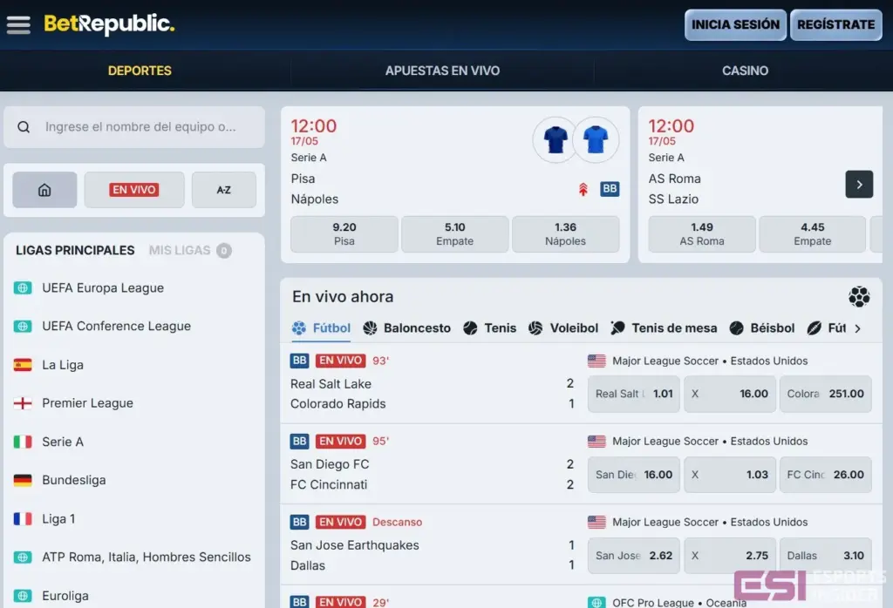Click the soccer ball icon beside En vivo ahora

(x=859, y=296)
